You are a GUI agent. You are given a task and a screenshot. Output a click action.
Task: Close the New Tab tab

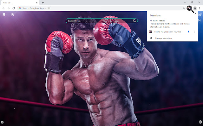[37, 3]
